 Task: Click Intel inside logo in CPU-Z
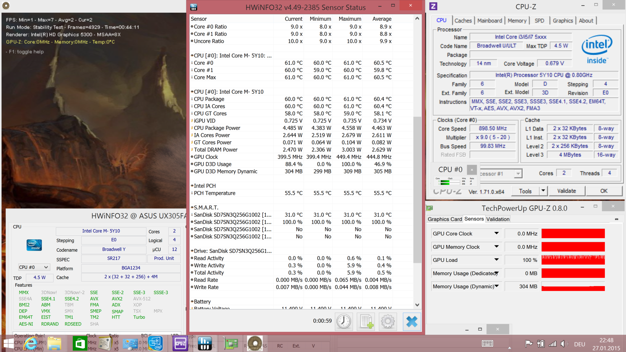click(597, 49)
